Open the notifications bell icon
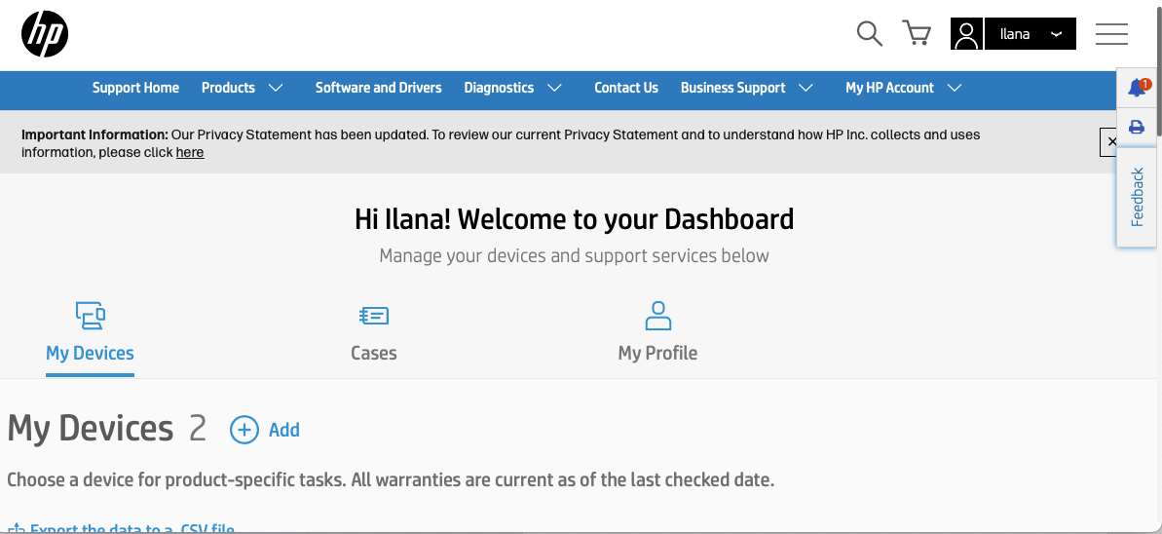The width and height of the screenshot is (1162, 534). tap(1137, 88)
